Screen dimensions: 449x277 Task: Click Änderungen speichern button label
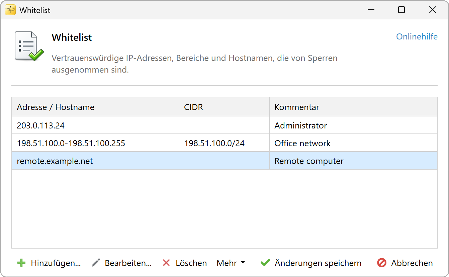(318, 263)
